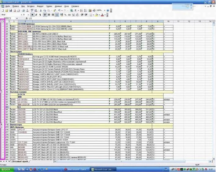
Task: Go to next sheet tab arrow
Action: (6, 161)
